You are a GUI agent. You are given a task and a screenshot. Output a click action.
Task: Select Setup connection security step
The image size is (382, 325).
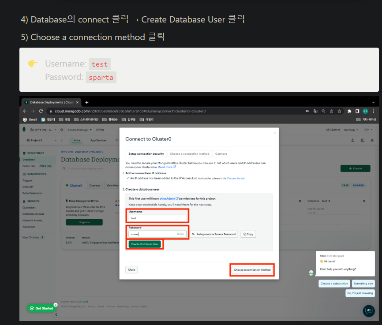[x=146, y=154]
